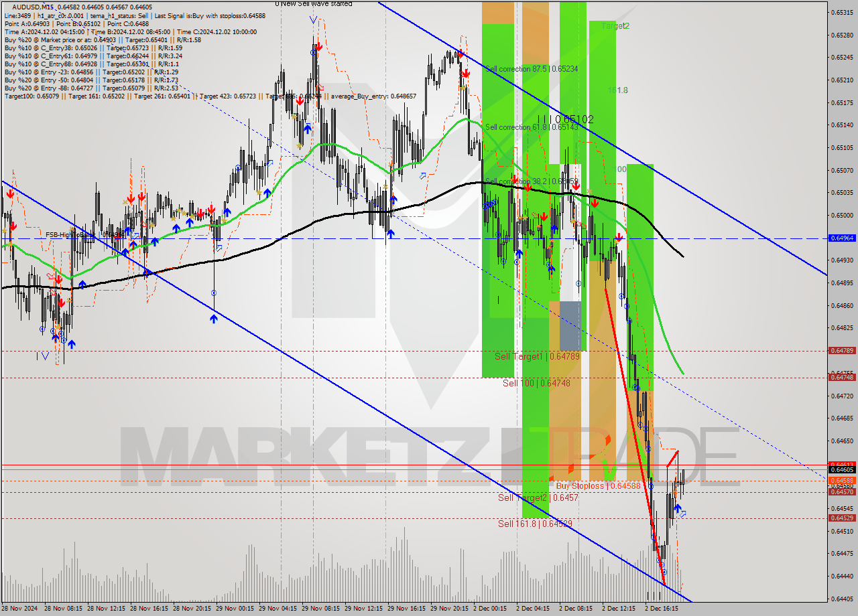858x616 pixels.
Task: Click the 0.65000 price axis value
Action: coord(842,215)
